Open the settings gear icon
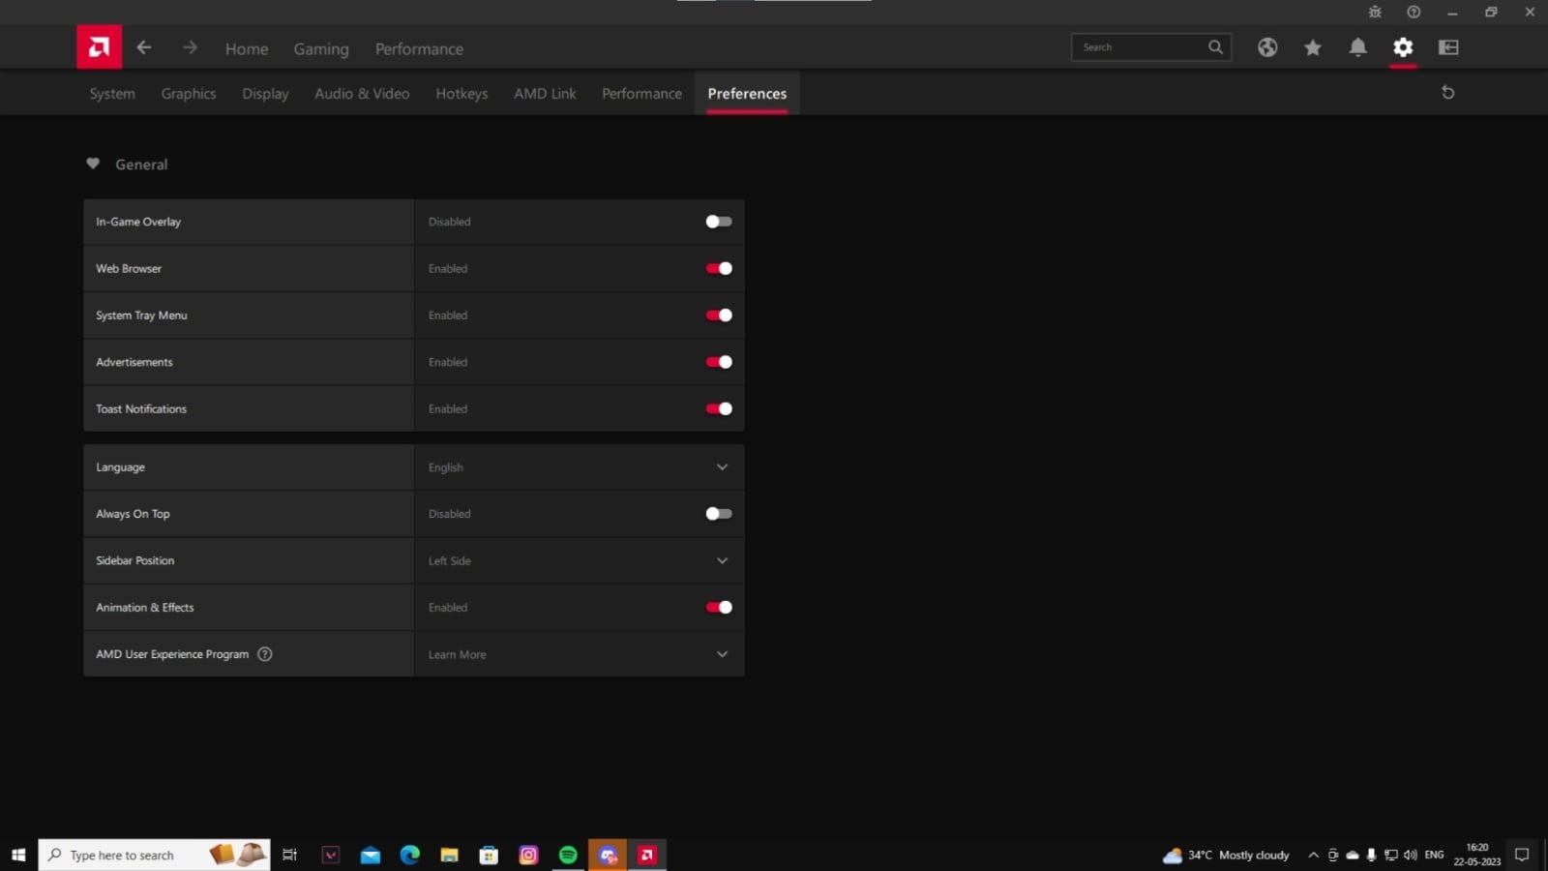Screen dimensions: 1548x871 click(x=1403, y=46)
